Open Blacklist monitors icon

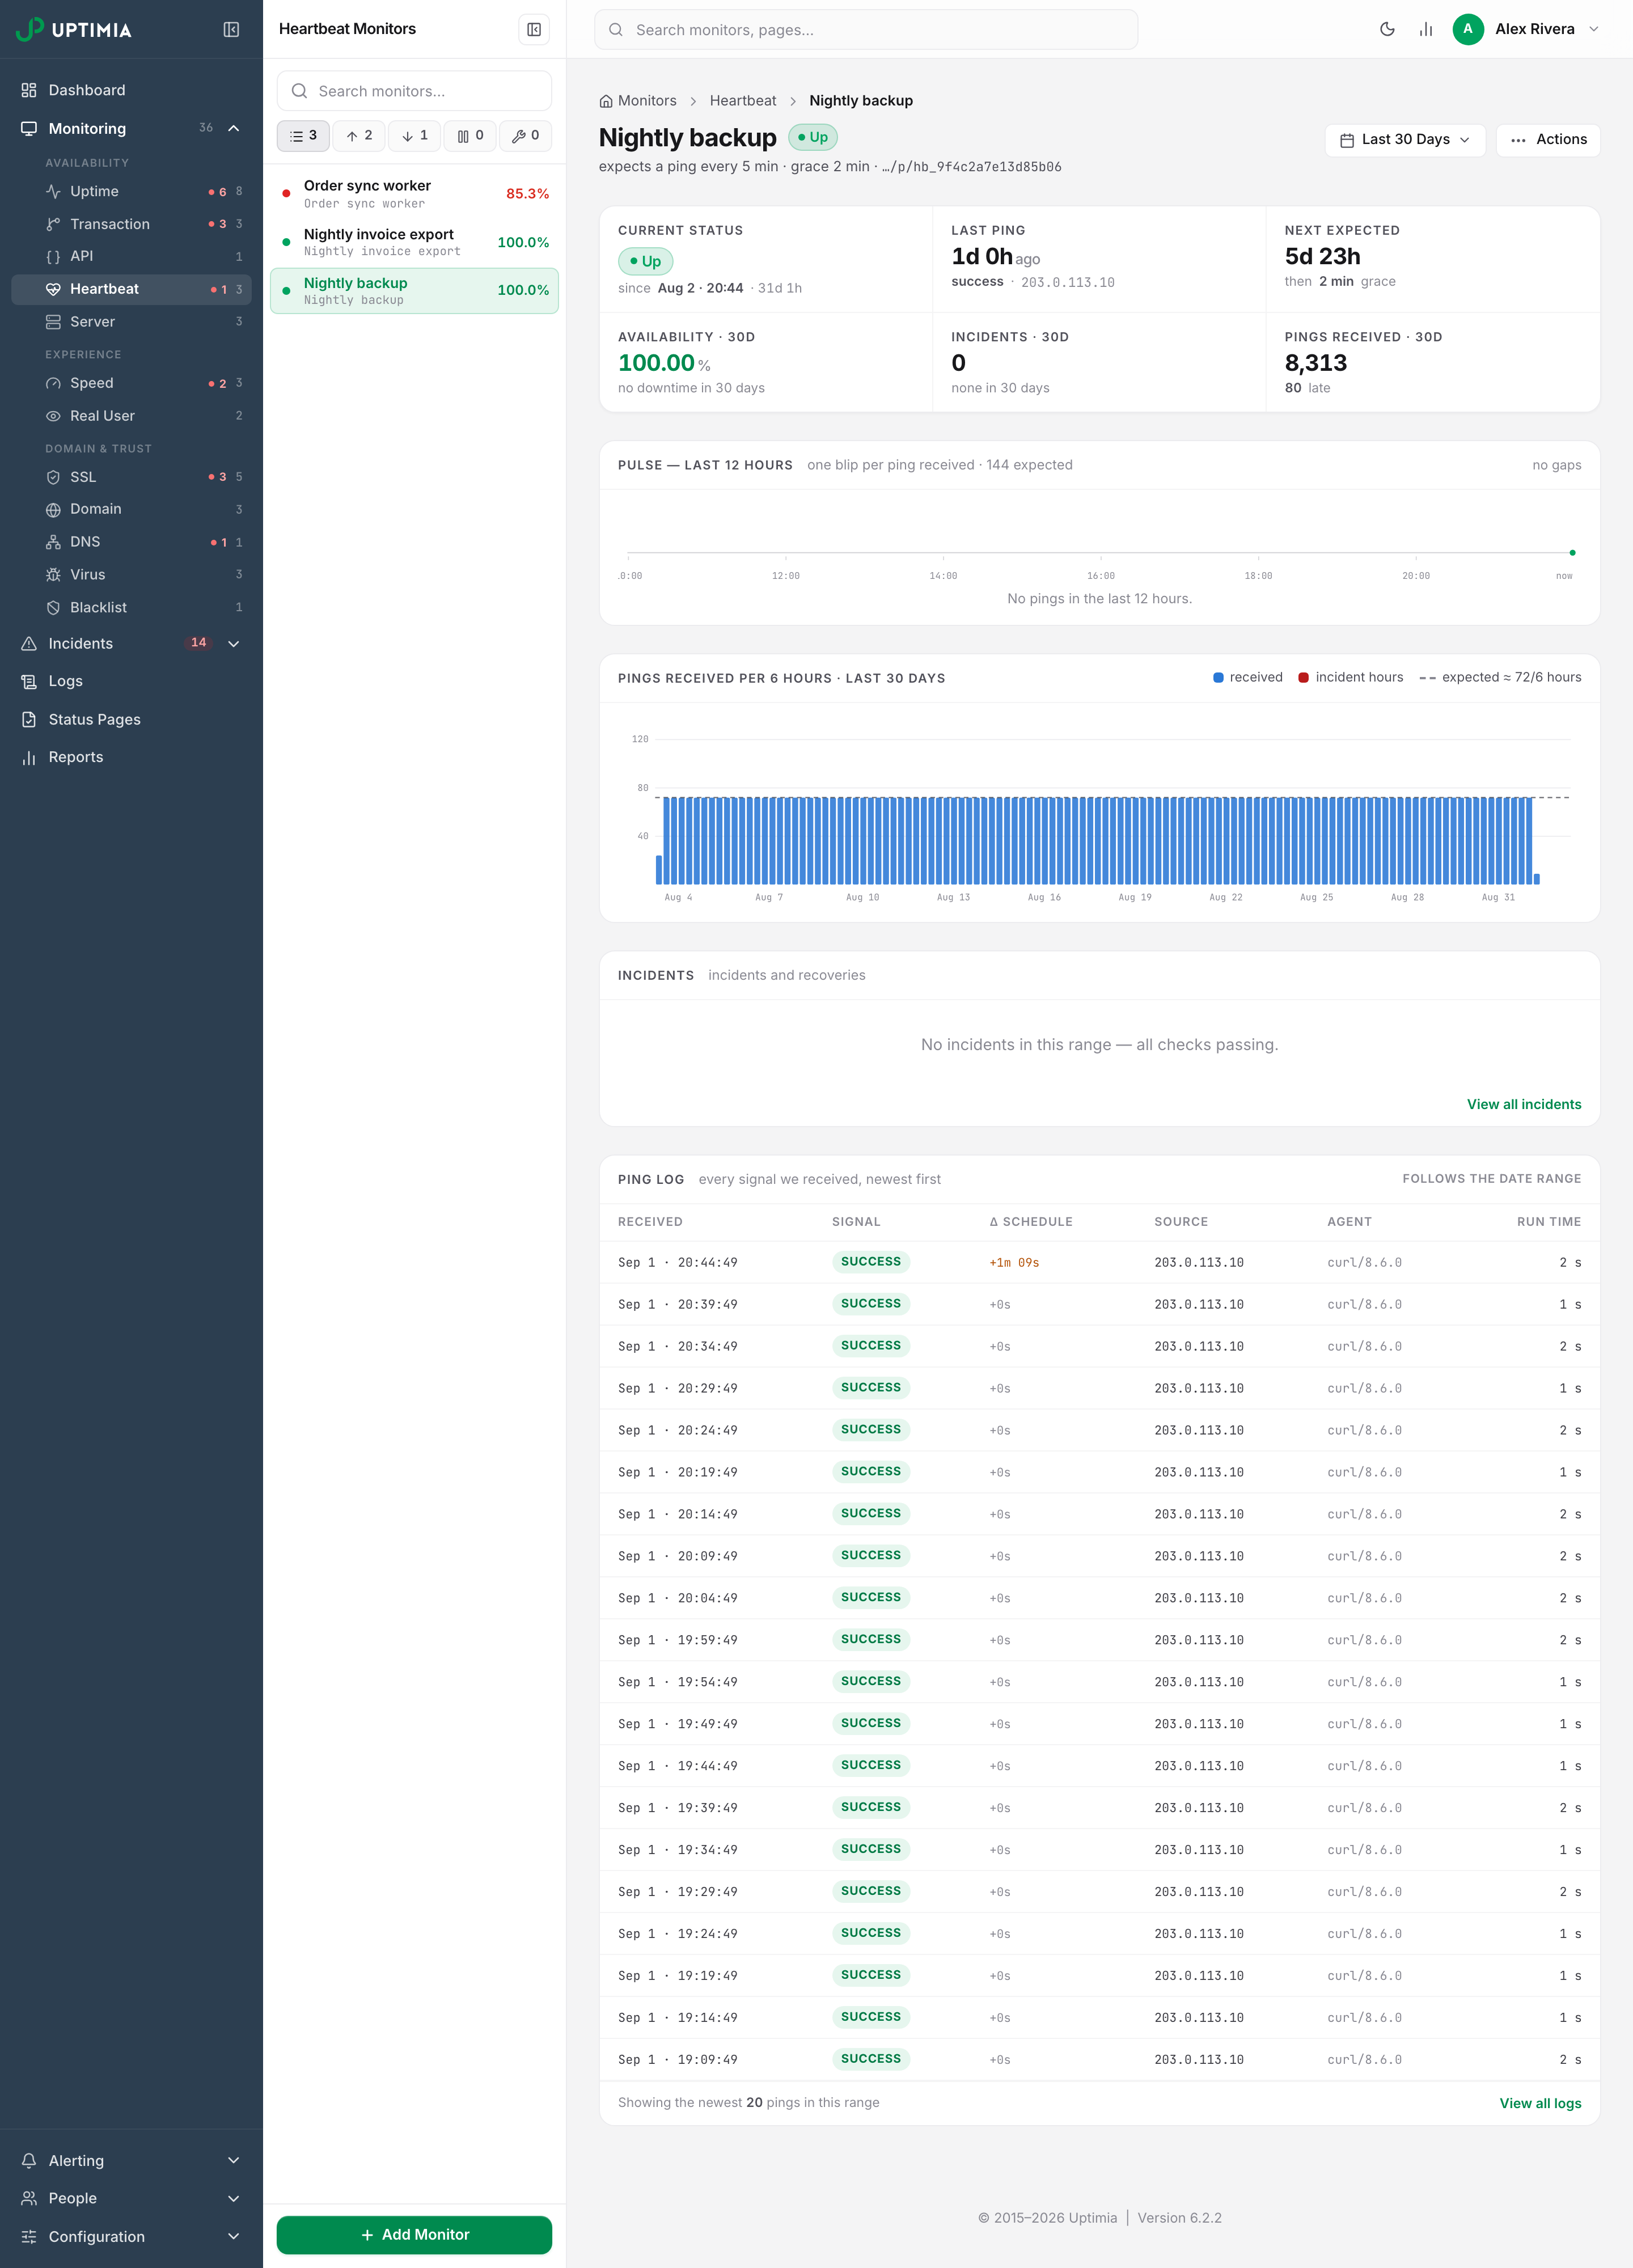pos(53,608)
